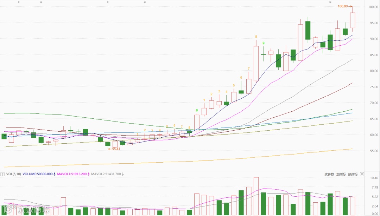Close the volume indicator panel with X
The height and width of the screenshot is (216, 380).
(362, 174)
